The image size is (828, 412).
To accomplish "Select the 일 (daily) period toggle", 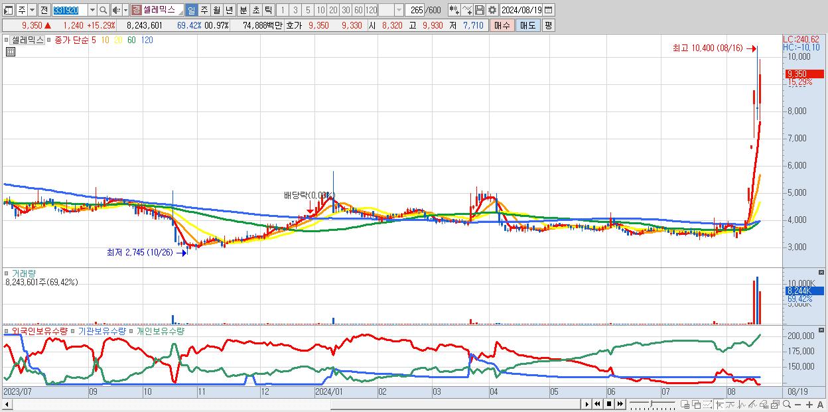I will point(192,10).
